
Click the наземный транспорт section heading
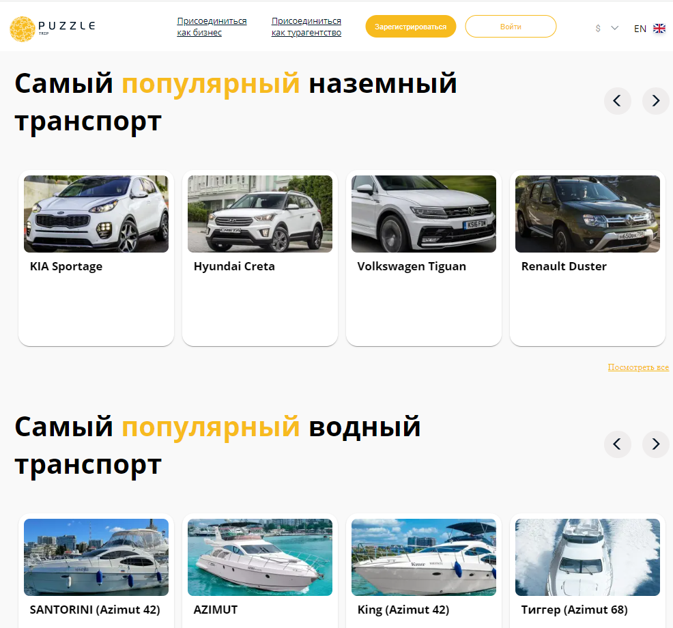235,102
